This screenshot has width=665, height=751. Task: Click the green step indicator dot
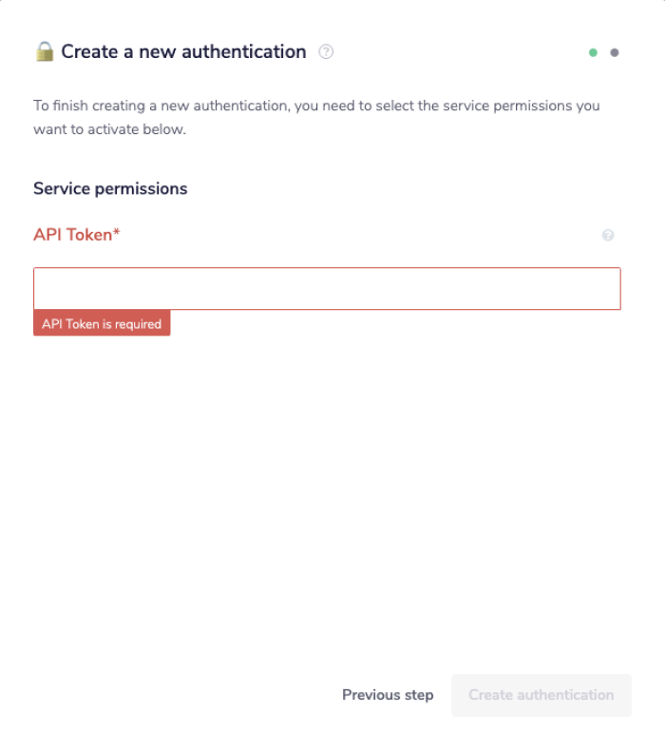coord(593,52)
